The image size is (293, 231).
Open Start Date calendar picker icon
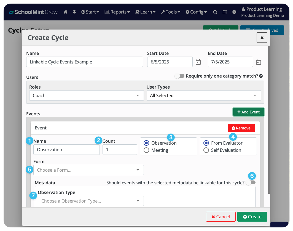pyautogui.click(x=198, y=62)
